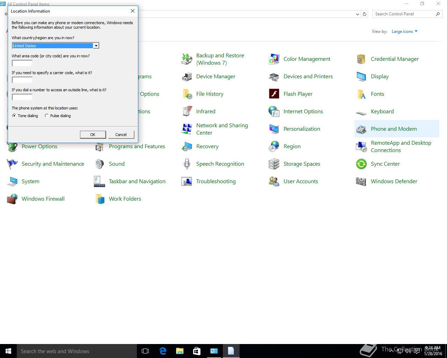Open the RemoteApp and Desktop Connections icon
Viewport: 447px width, 358px height.
(361, 146)
